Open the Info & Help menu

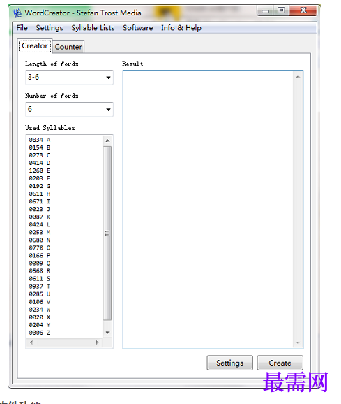[181, 28]
